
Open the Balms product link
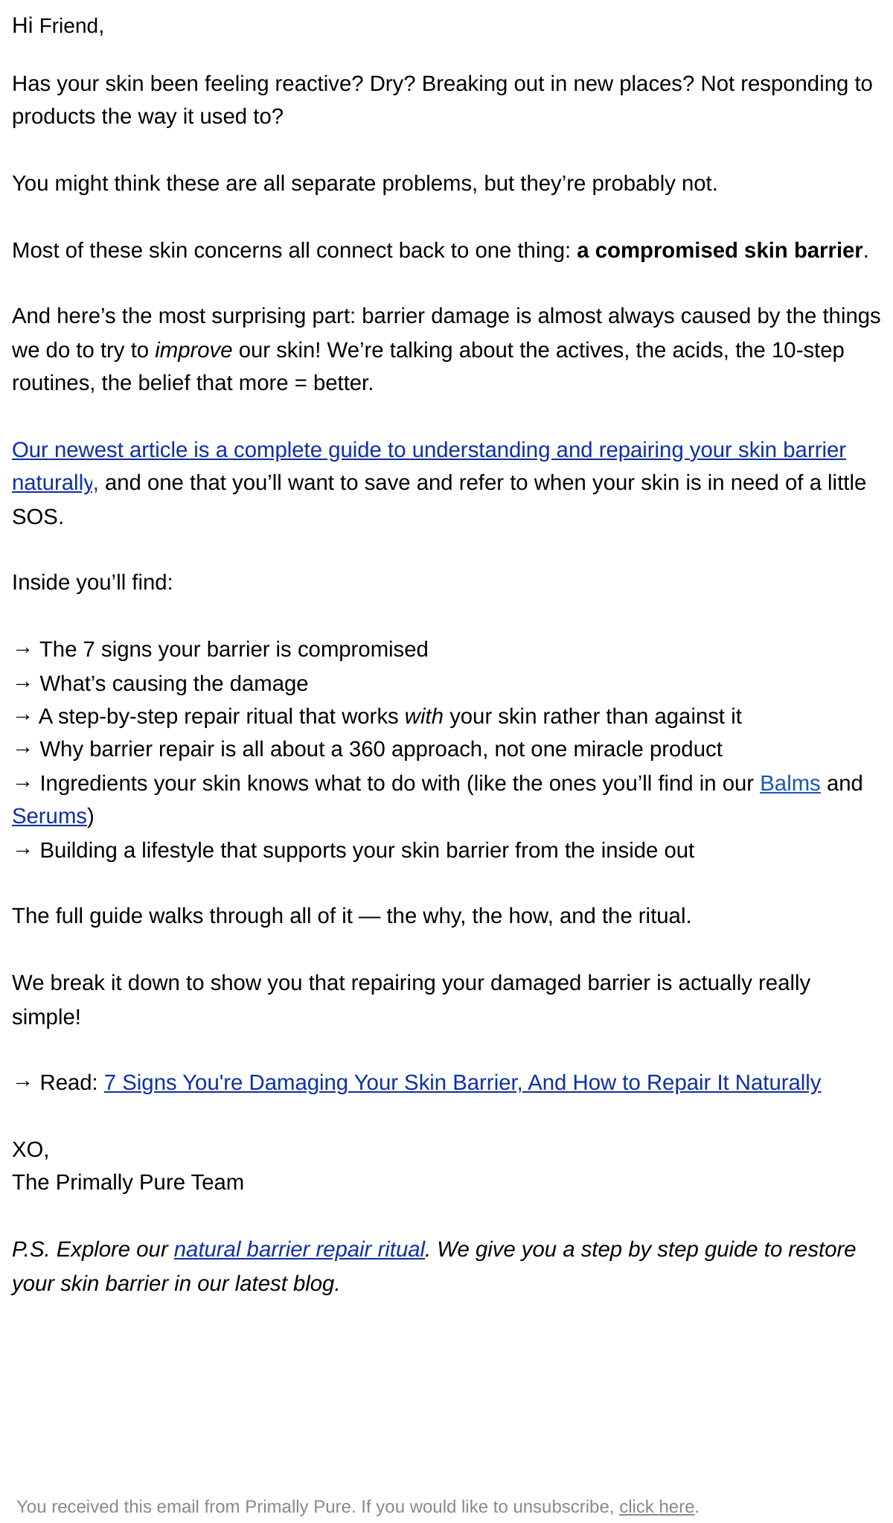coord(790,784)
